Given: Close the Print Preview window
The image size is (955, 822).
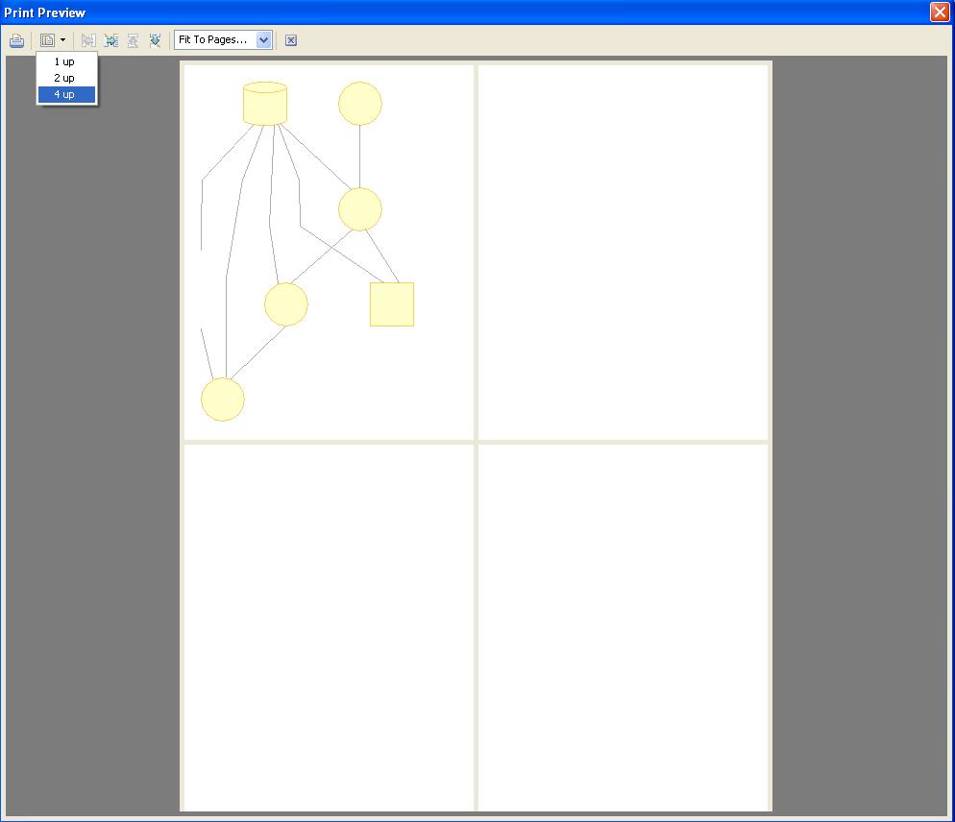Looking at the screenshot, I should click(x=940, y=12).
